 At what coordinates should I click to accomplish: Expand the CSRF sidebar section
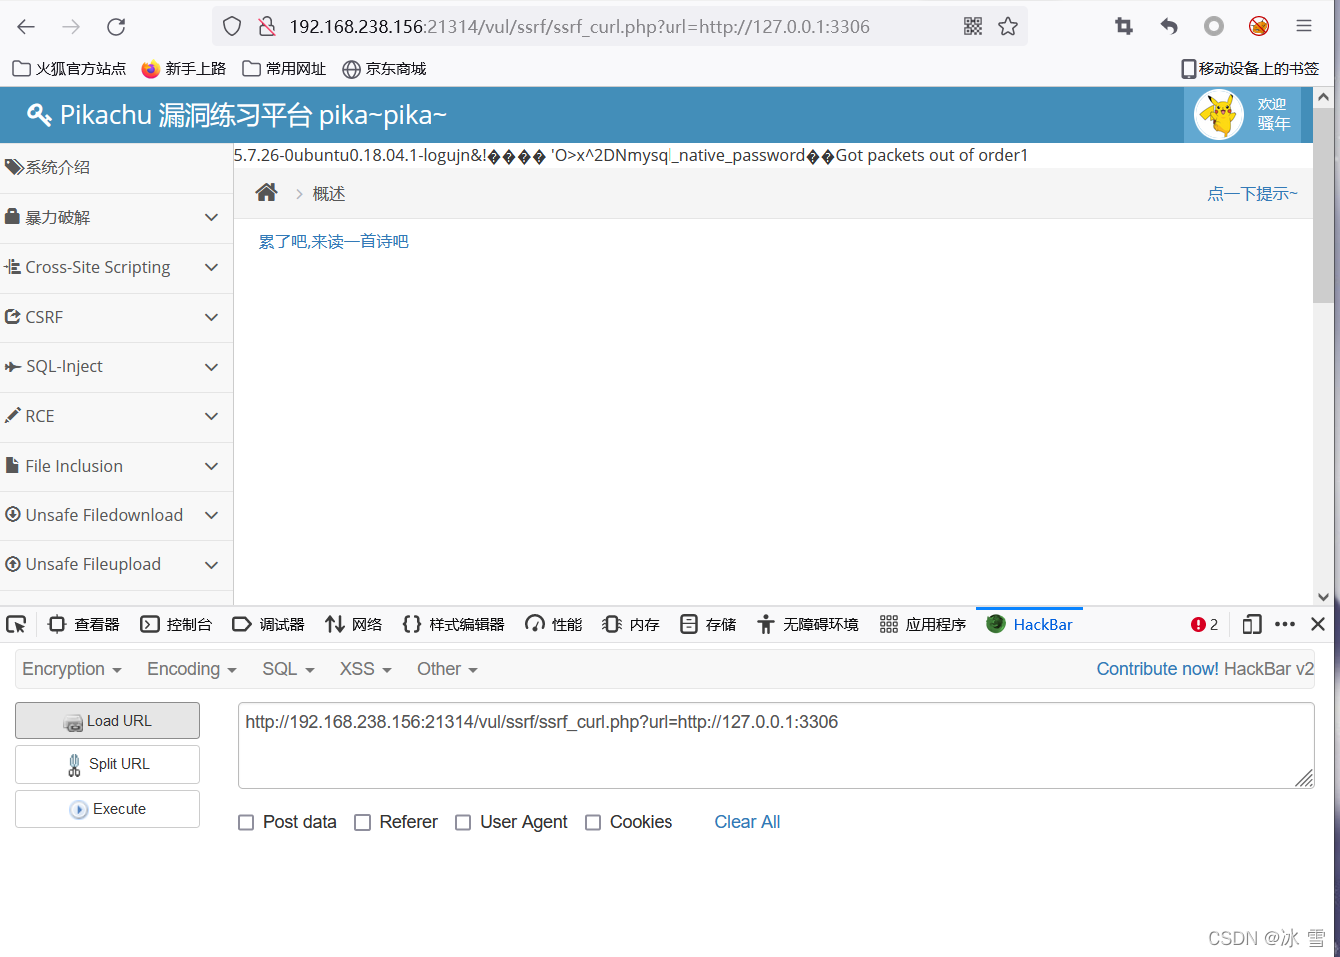point(116,318)
